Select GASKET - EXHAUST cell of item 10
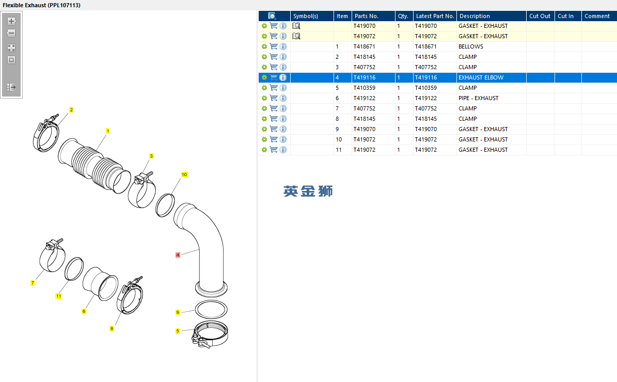The image size is (617, 382). pos(492,139)
